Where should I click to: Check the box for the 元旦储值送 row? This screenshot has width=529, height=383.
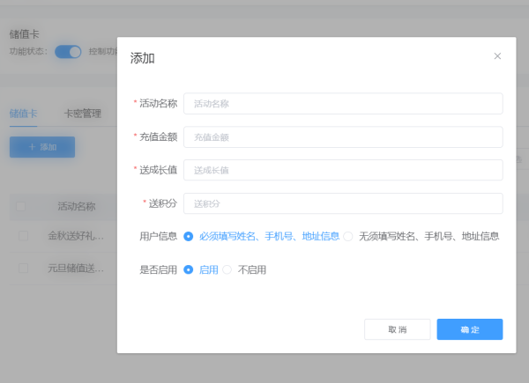click(24, 268)
